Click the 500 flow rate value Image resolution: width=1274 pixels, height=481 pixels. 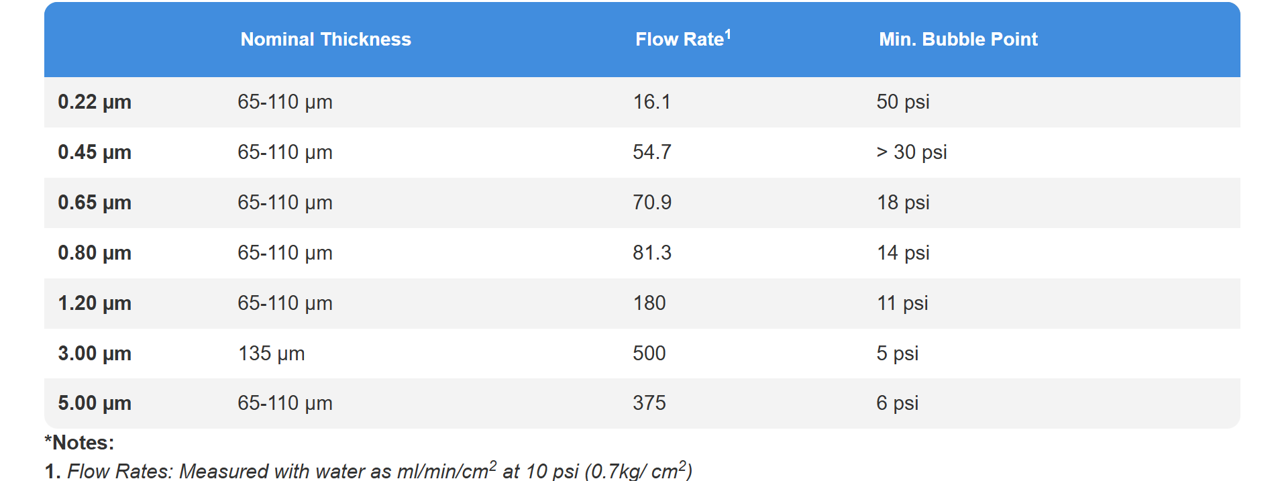pos(649,354)
